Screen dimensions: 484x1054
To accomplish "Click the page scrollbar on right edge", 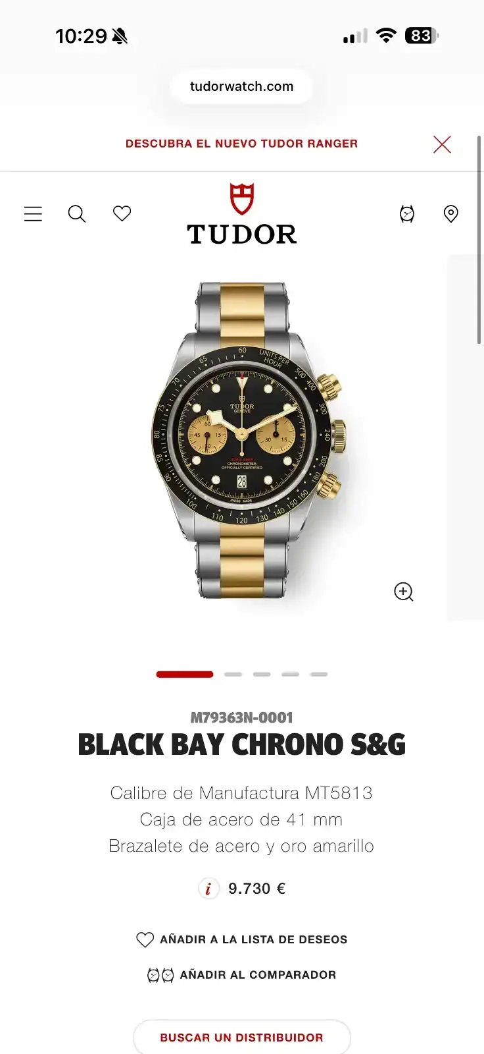I will (479, 240).
